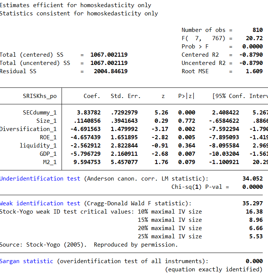The image size is (268, 277).
Task: Select SECdummy_1 lower bound 2.408422
Action: pyautogui.click(x=226, y=113)
